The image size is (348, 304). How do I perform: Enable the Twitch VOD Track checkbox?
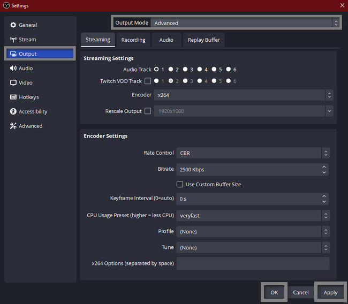pyautogui.click(x=148, y=81)
